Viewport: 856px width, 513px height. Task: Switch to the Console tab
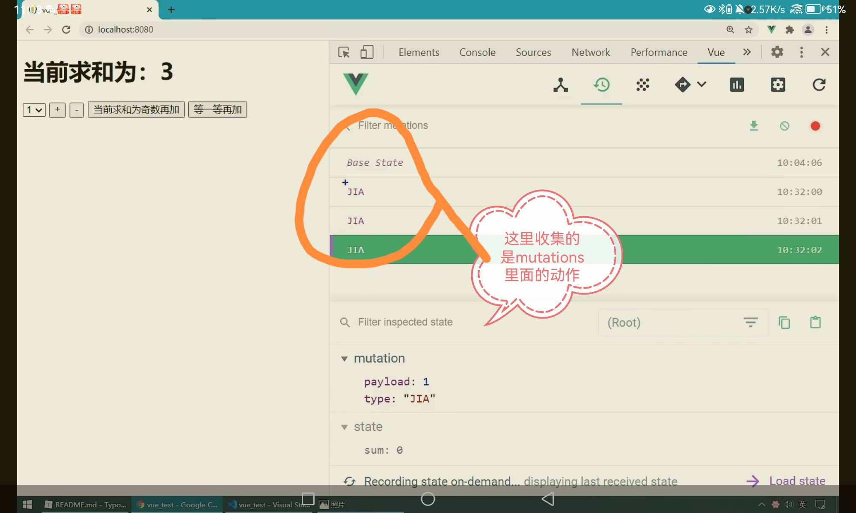[477, 52]
